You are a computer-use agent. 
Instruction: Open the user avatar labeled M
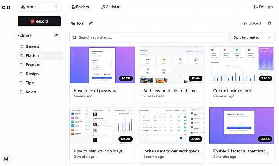pyautogui.click(x=6, y=159)
